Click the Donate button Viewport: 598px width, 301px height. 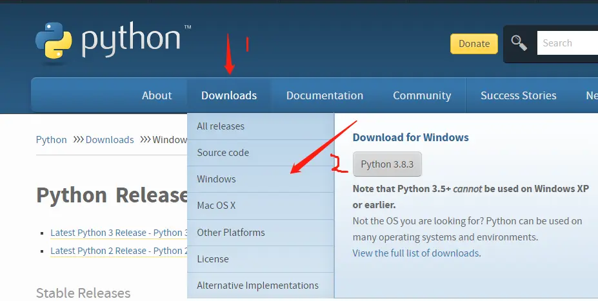(474, 44)
